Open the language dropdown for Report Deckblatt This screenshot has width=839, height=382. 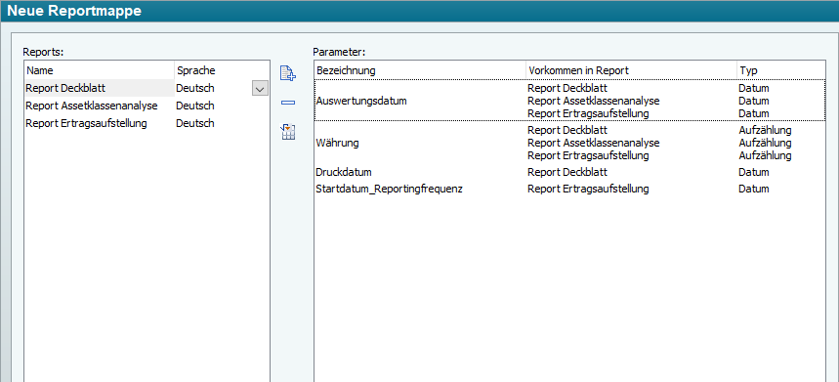pos(260,89)
